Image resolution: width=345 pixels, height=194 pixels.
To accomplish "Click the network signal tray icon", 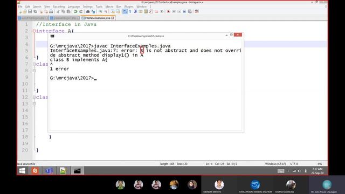I will [x=294, y=171].
